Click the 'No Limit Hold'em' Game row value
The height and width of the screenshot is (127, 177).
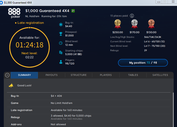[61, 103]
